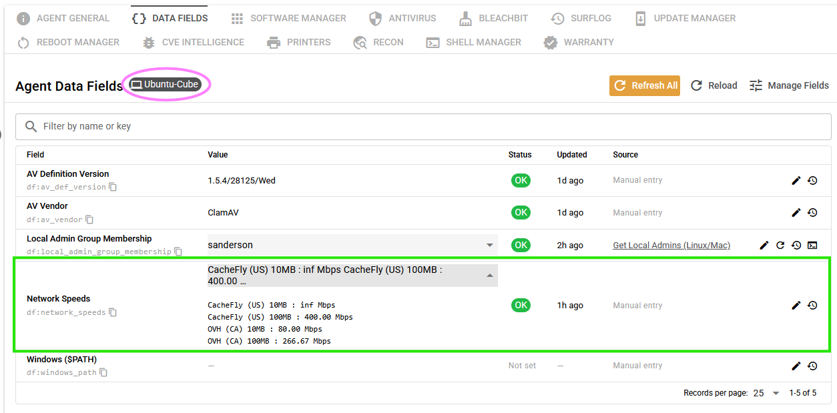
Task: Select the Warranty tab
Action: click(579, 42)
